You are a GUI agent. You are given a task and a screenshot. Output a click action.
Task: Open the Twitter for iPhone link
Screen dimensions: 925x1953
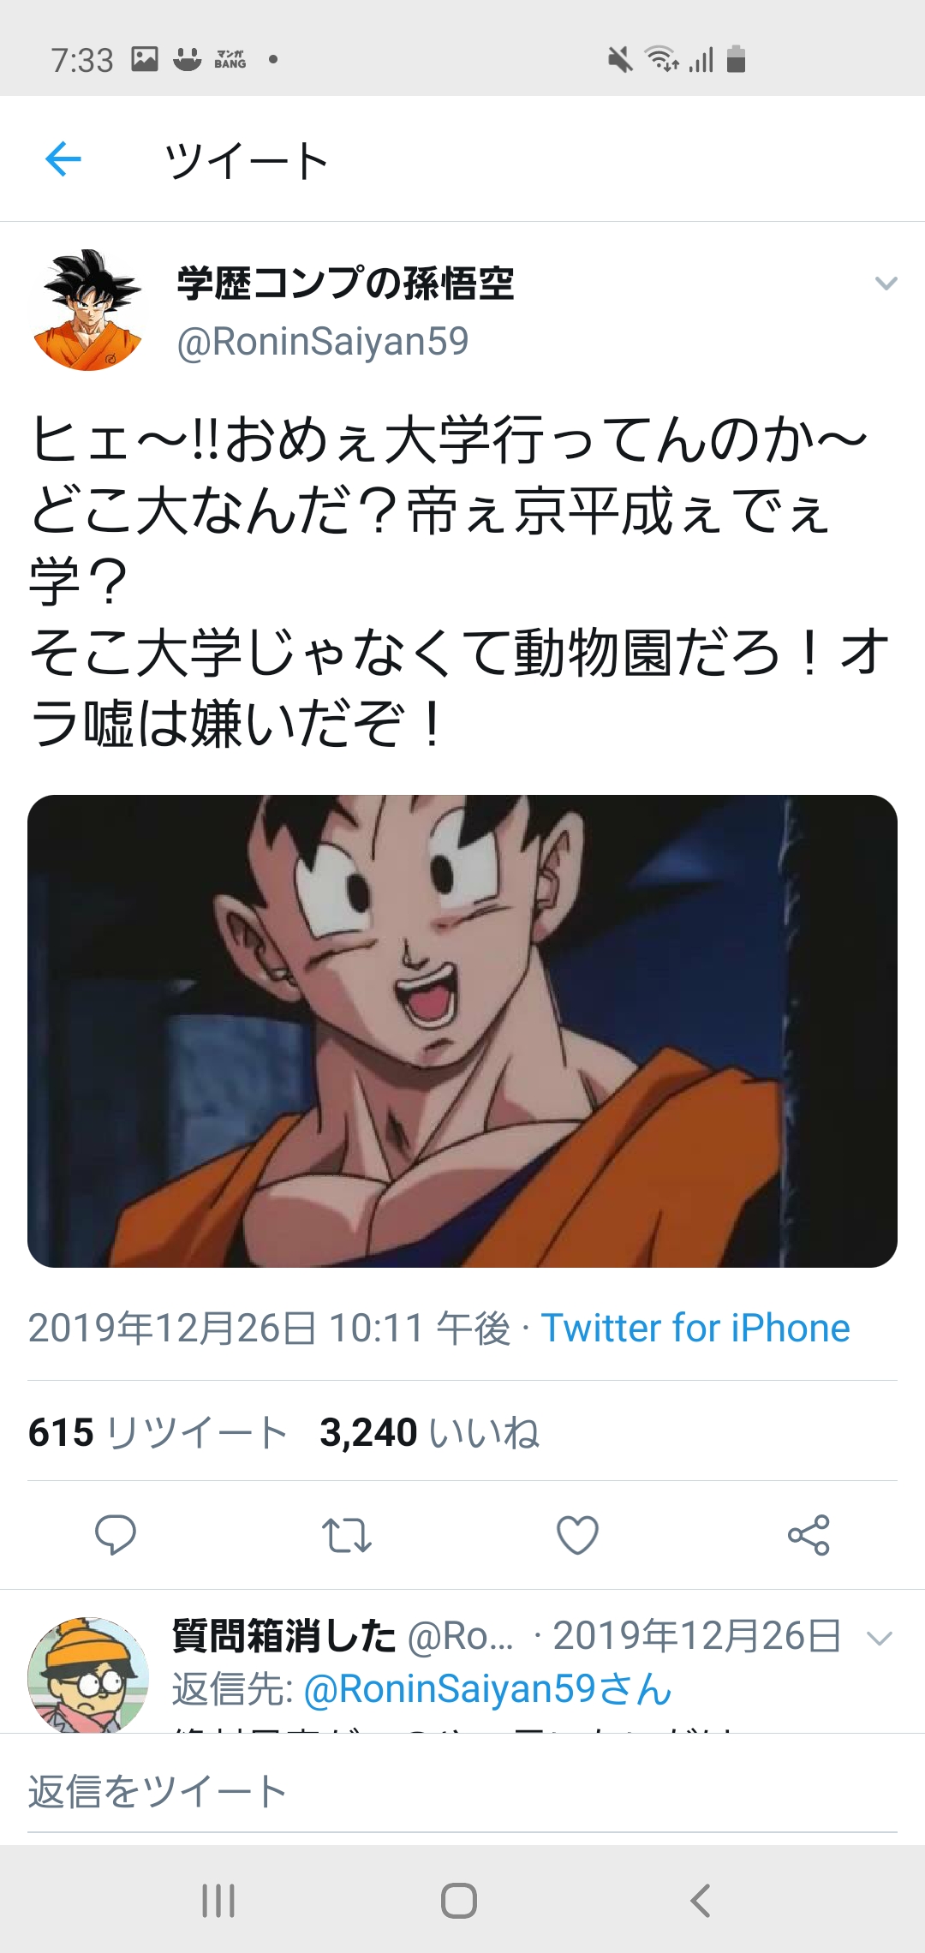(x=695, y=1329)
